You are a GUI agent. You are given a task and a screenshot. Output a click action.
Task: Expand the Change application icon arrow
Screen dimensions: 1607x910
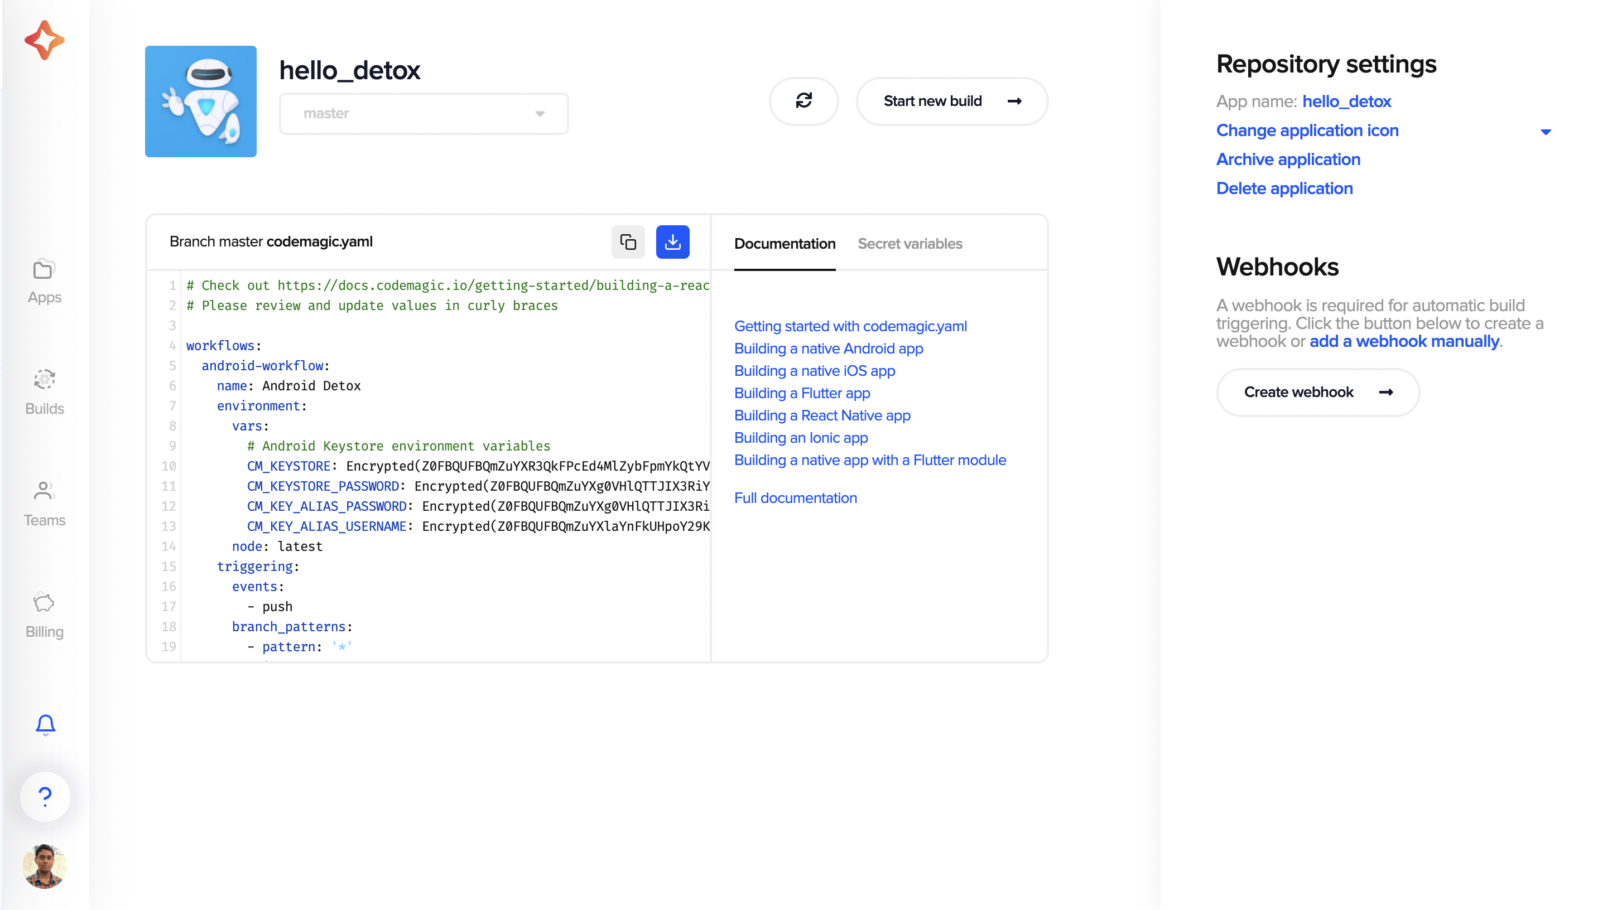coord(1546,131)
